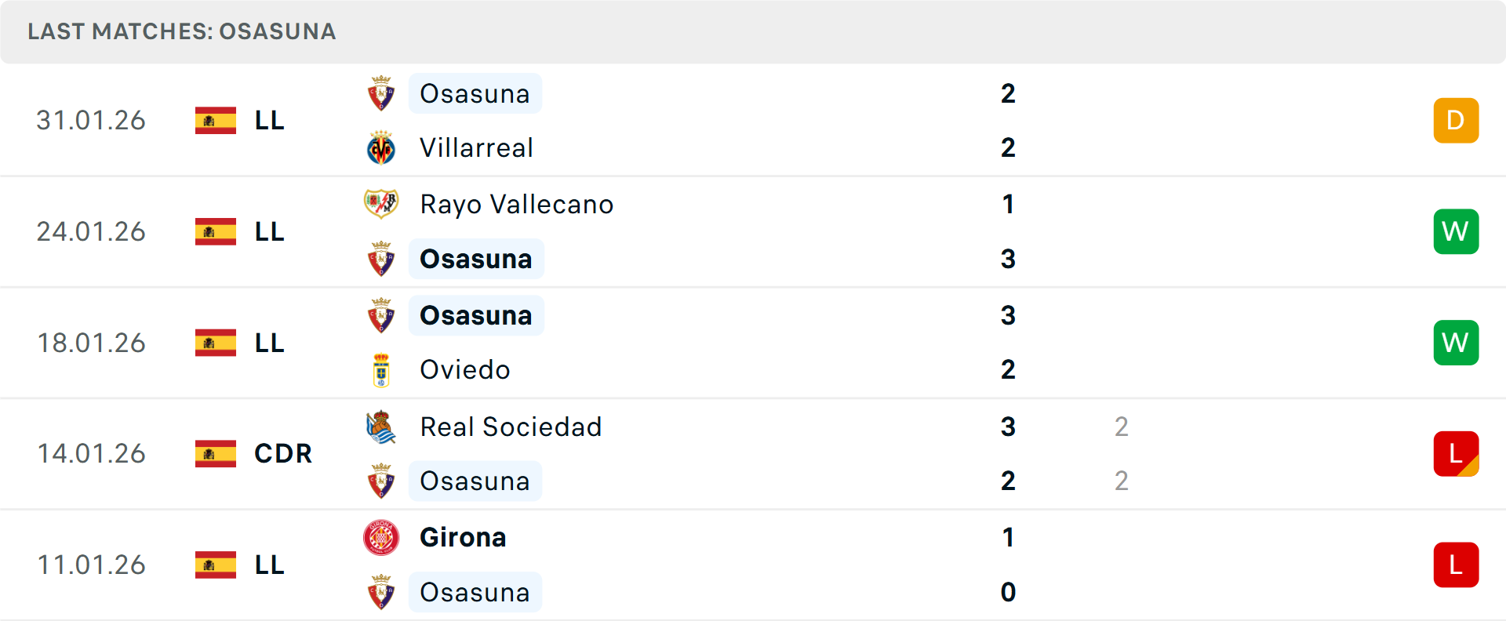Open the LAST MATCHES: OSASUNA header

[181, 31]
